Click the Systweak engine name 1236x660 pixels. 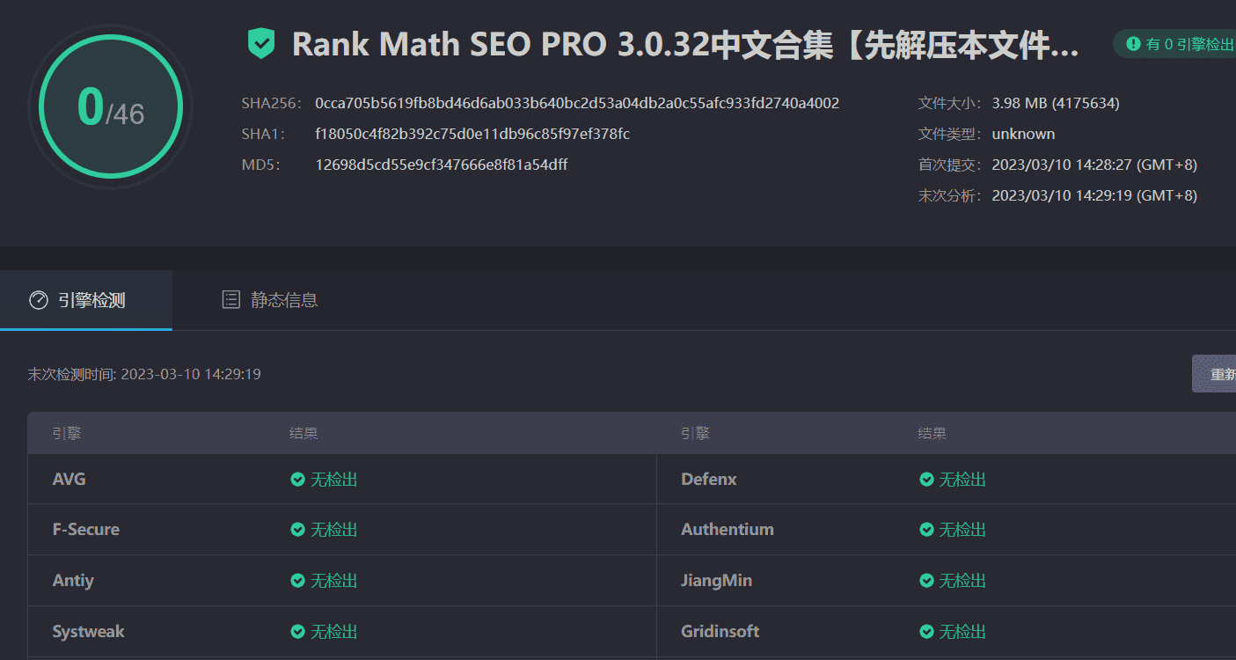pyautogui.click(x=88, y=632)
